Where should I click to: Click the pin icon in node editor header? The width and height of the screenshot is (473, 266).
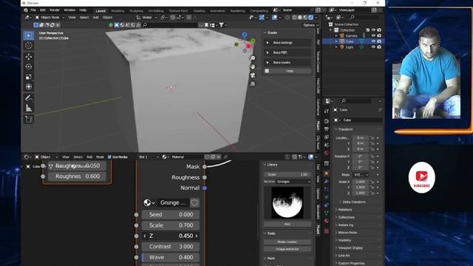tap(225, 157)
